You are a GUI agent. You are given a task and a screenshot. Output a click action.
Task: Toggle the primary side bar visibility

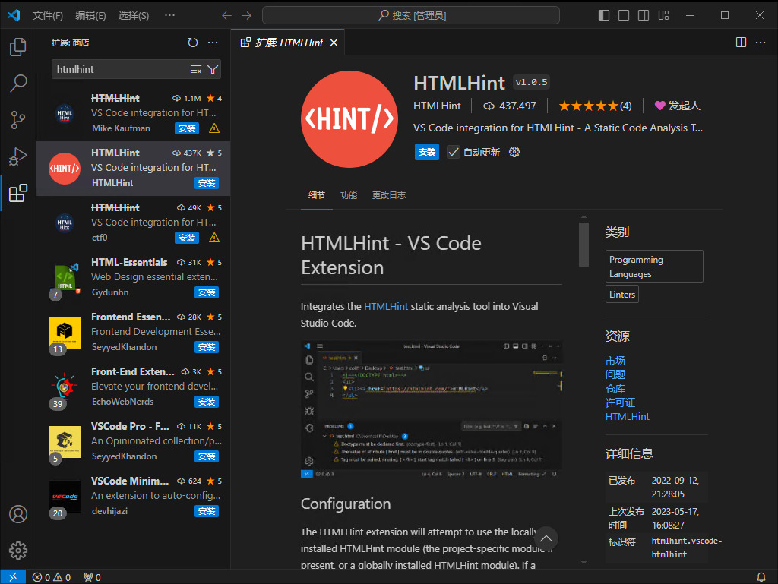(603, 14)
